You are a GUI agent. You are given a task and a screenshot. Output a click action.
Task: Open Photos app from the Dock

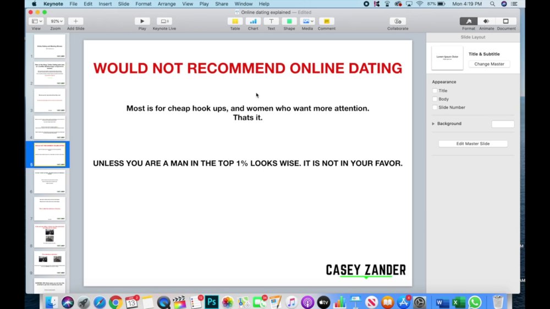(x=228, y=302)
